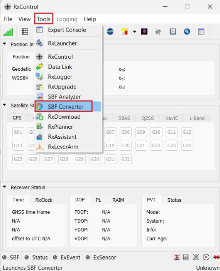Click the green signal bars toolbar icon

[x=8, y=32]
